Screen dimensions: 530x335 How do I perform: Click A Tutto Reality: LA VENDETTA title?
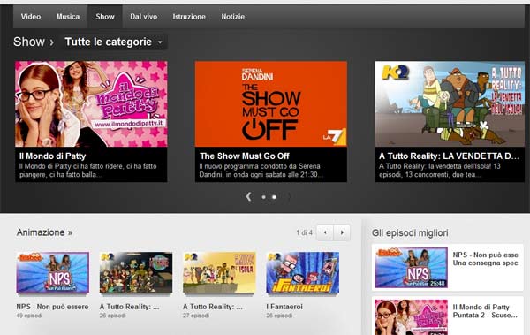450,156
